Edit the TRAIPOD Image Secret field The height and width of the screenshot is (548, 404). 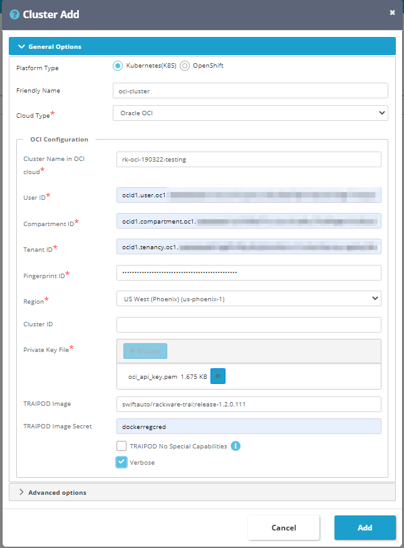249,427
